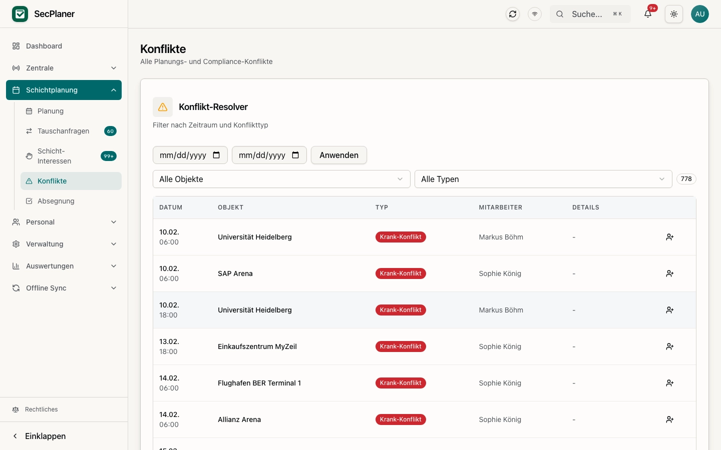This screenshot has width=721, height=450.
Task: Open the Rechtliches link
Action: pyautogui.click(x=42, y=409)
